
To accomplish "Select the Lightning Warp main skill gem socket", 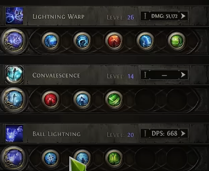I will coord(14,41).
